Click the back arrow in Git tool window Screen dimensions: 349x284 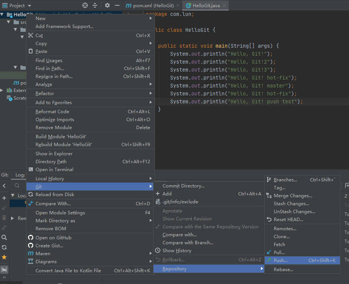pyautogui.click(x=4, y=186)
